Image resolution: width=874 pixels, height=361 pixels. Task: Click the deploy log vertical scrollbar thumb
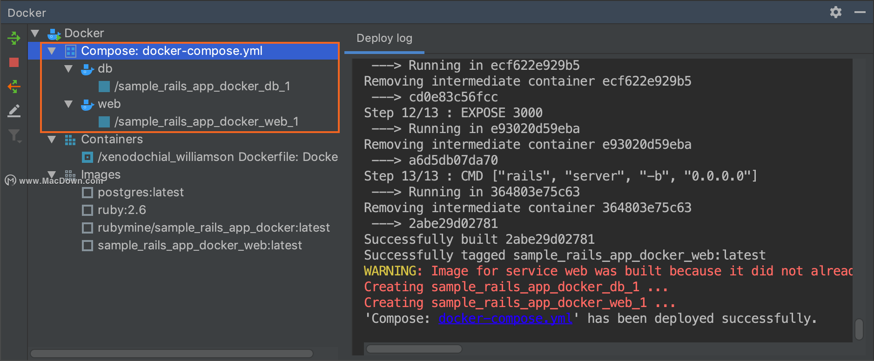coord(859,329)
